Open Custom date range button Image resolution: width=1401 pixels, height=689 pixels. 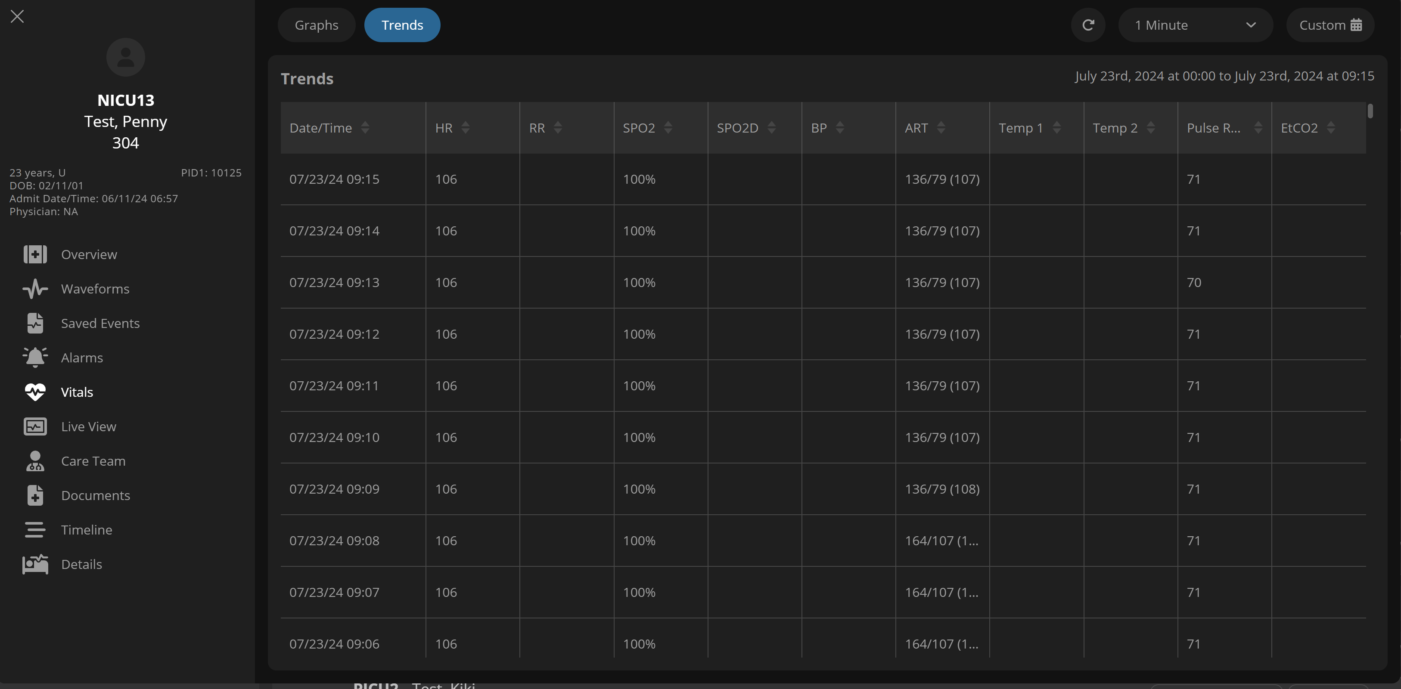(x=1330, y=25)
